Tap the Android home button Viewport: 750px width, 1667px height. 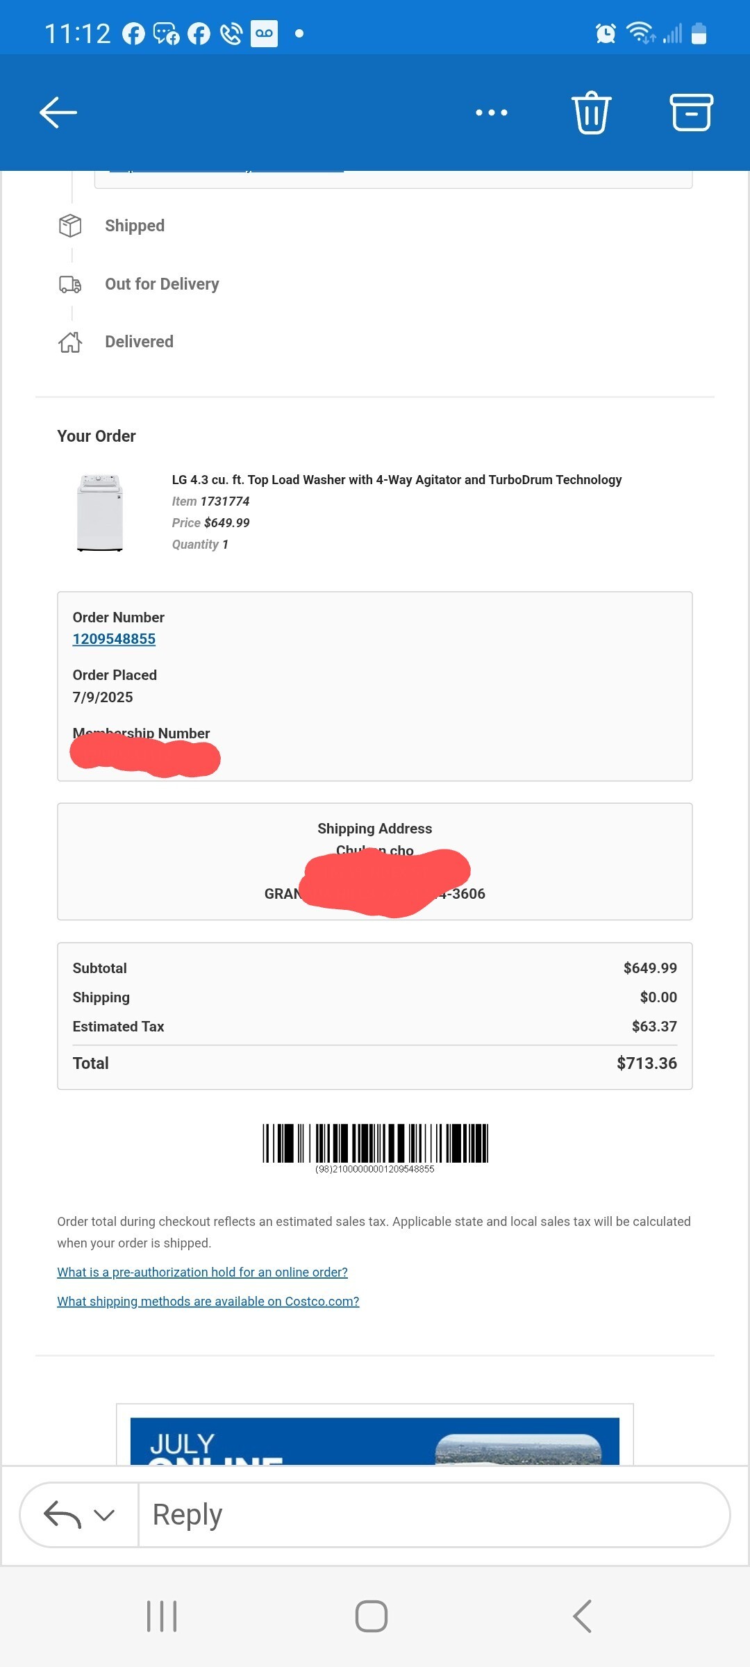tap(372, 1616)
